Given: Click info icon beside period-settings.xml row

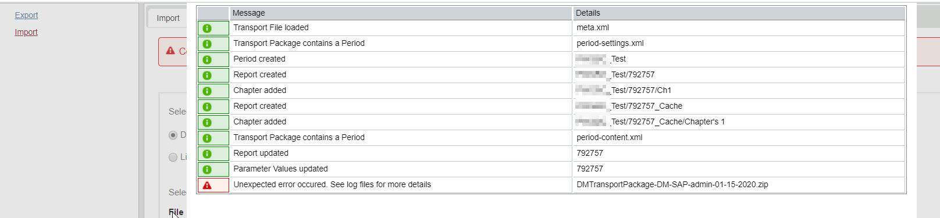Looking at the screenshot, I should tap(207, 44).
